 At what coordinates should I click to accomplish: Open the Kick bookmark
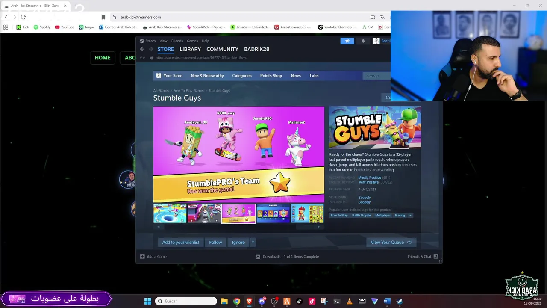tap(23, 27)
